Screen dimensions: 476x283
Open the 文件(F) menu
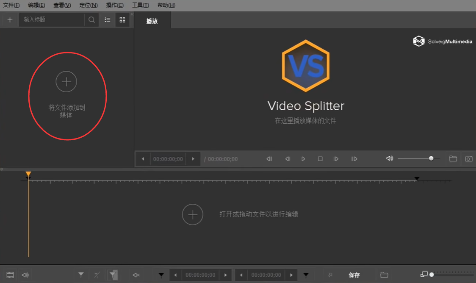pyautogui.click(x=11, y=5)
